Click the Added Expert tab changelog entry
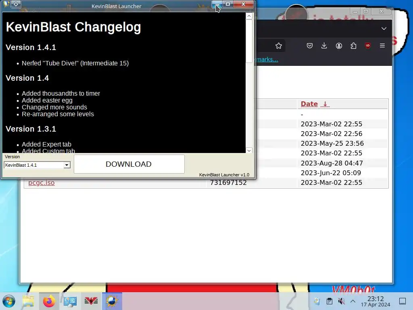Image resolution: width=413 pixels, height=310 pixels. [x=46, y=144]
